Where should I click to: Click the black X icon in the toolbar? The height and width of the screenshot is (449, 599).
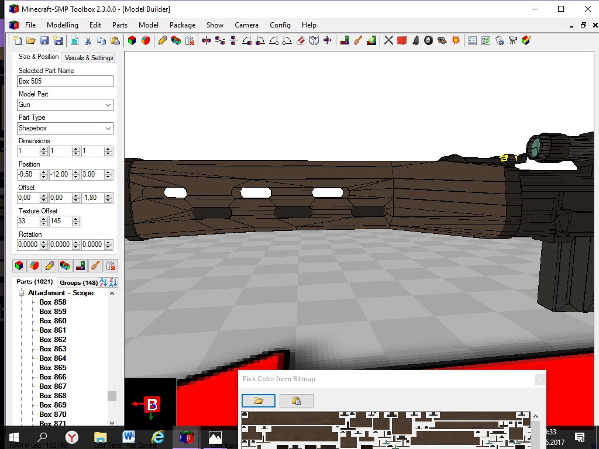click(x=388, y=40)
